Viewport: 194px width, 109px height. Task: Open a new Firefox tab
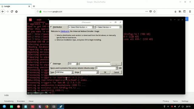(34, 6)
